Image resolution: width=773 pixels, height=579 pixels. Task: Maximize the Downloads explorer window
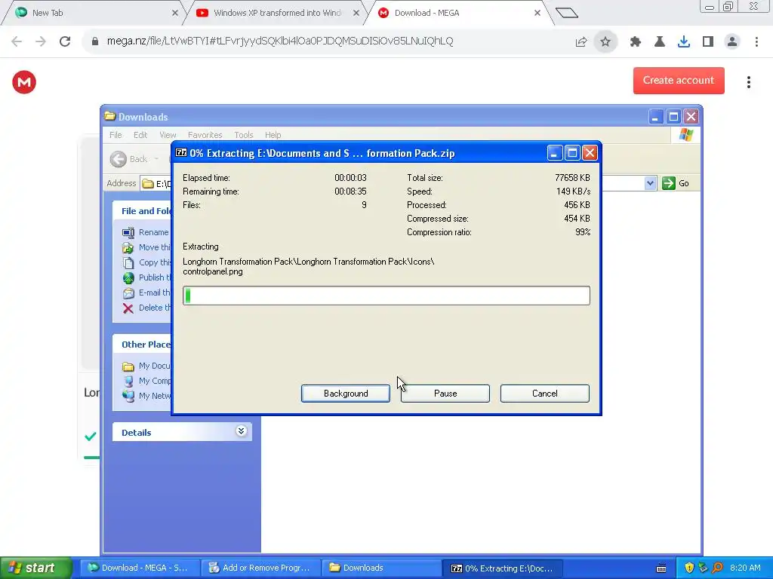pyautogui.click(x=673, y=117)
